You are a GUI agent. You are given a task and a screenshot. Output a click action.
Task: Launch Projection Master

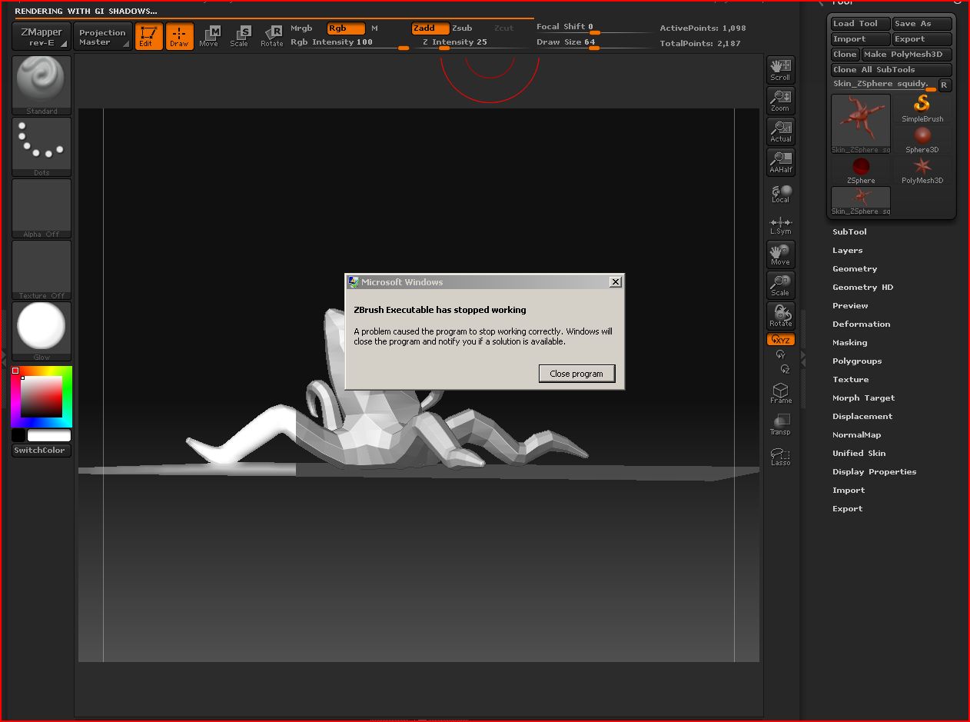click(x=102, y=36)
